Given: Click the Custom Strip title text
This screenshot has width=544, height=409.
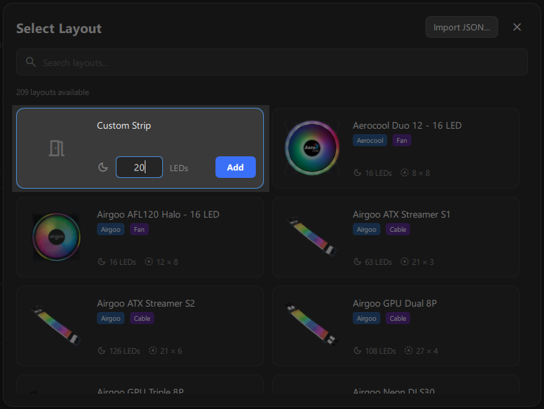Looking at the screenshot, I should pos(124,125).
